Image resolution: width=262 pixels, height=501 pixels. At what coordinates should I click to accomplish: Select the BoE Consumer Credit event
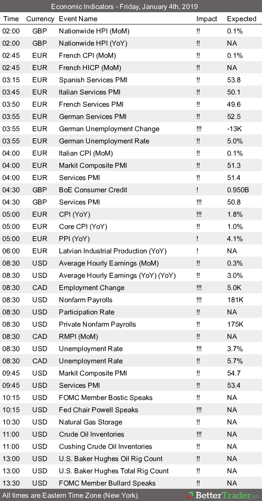point(93,190)
